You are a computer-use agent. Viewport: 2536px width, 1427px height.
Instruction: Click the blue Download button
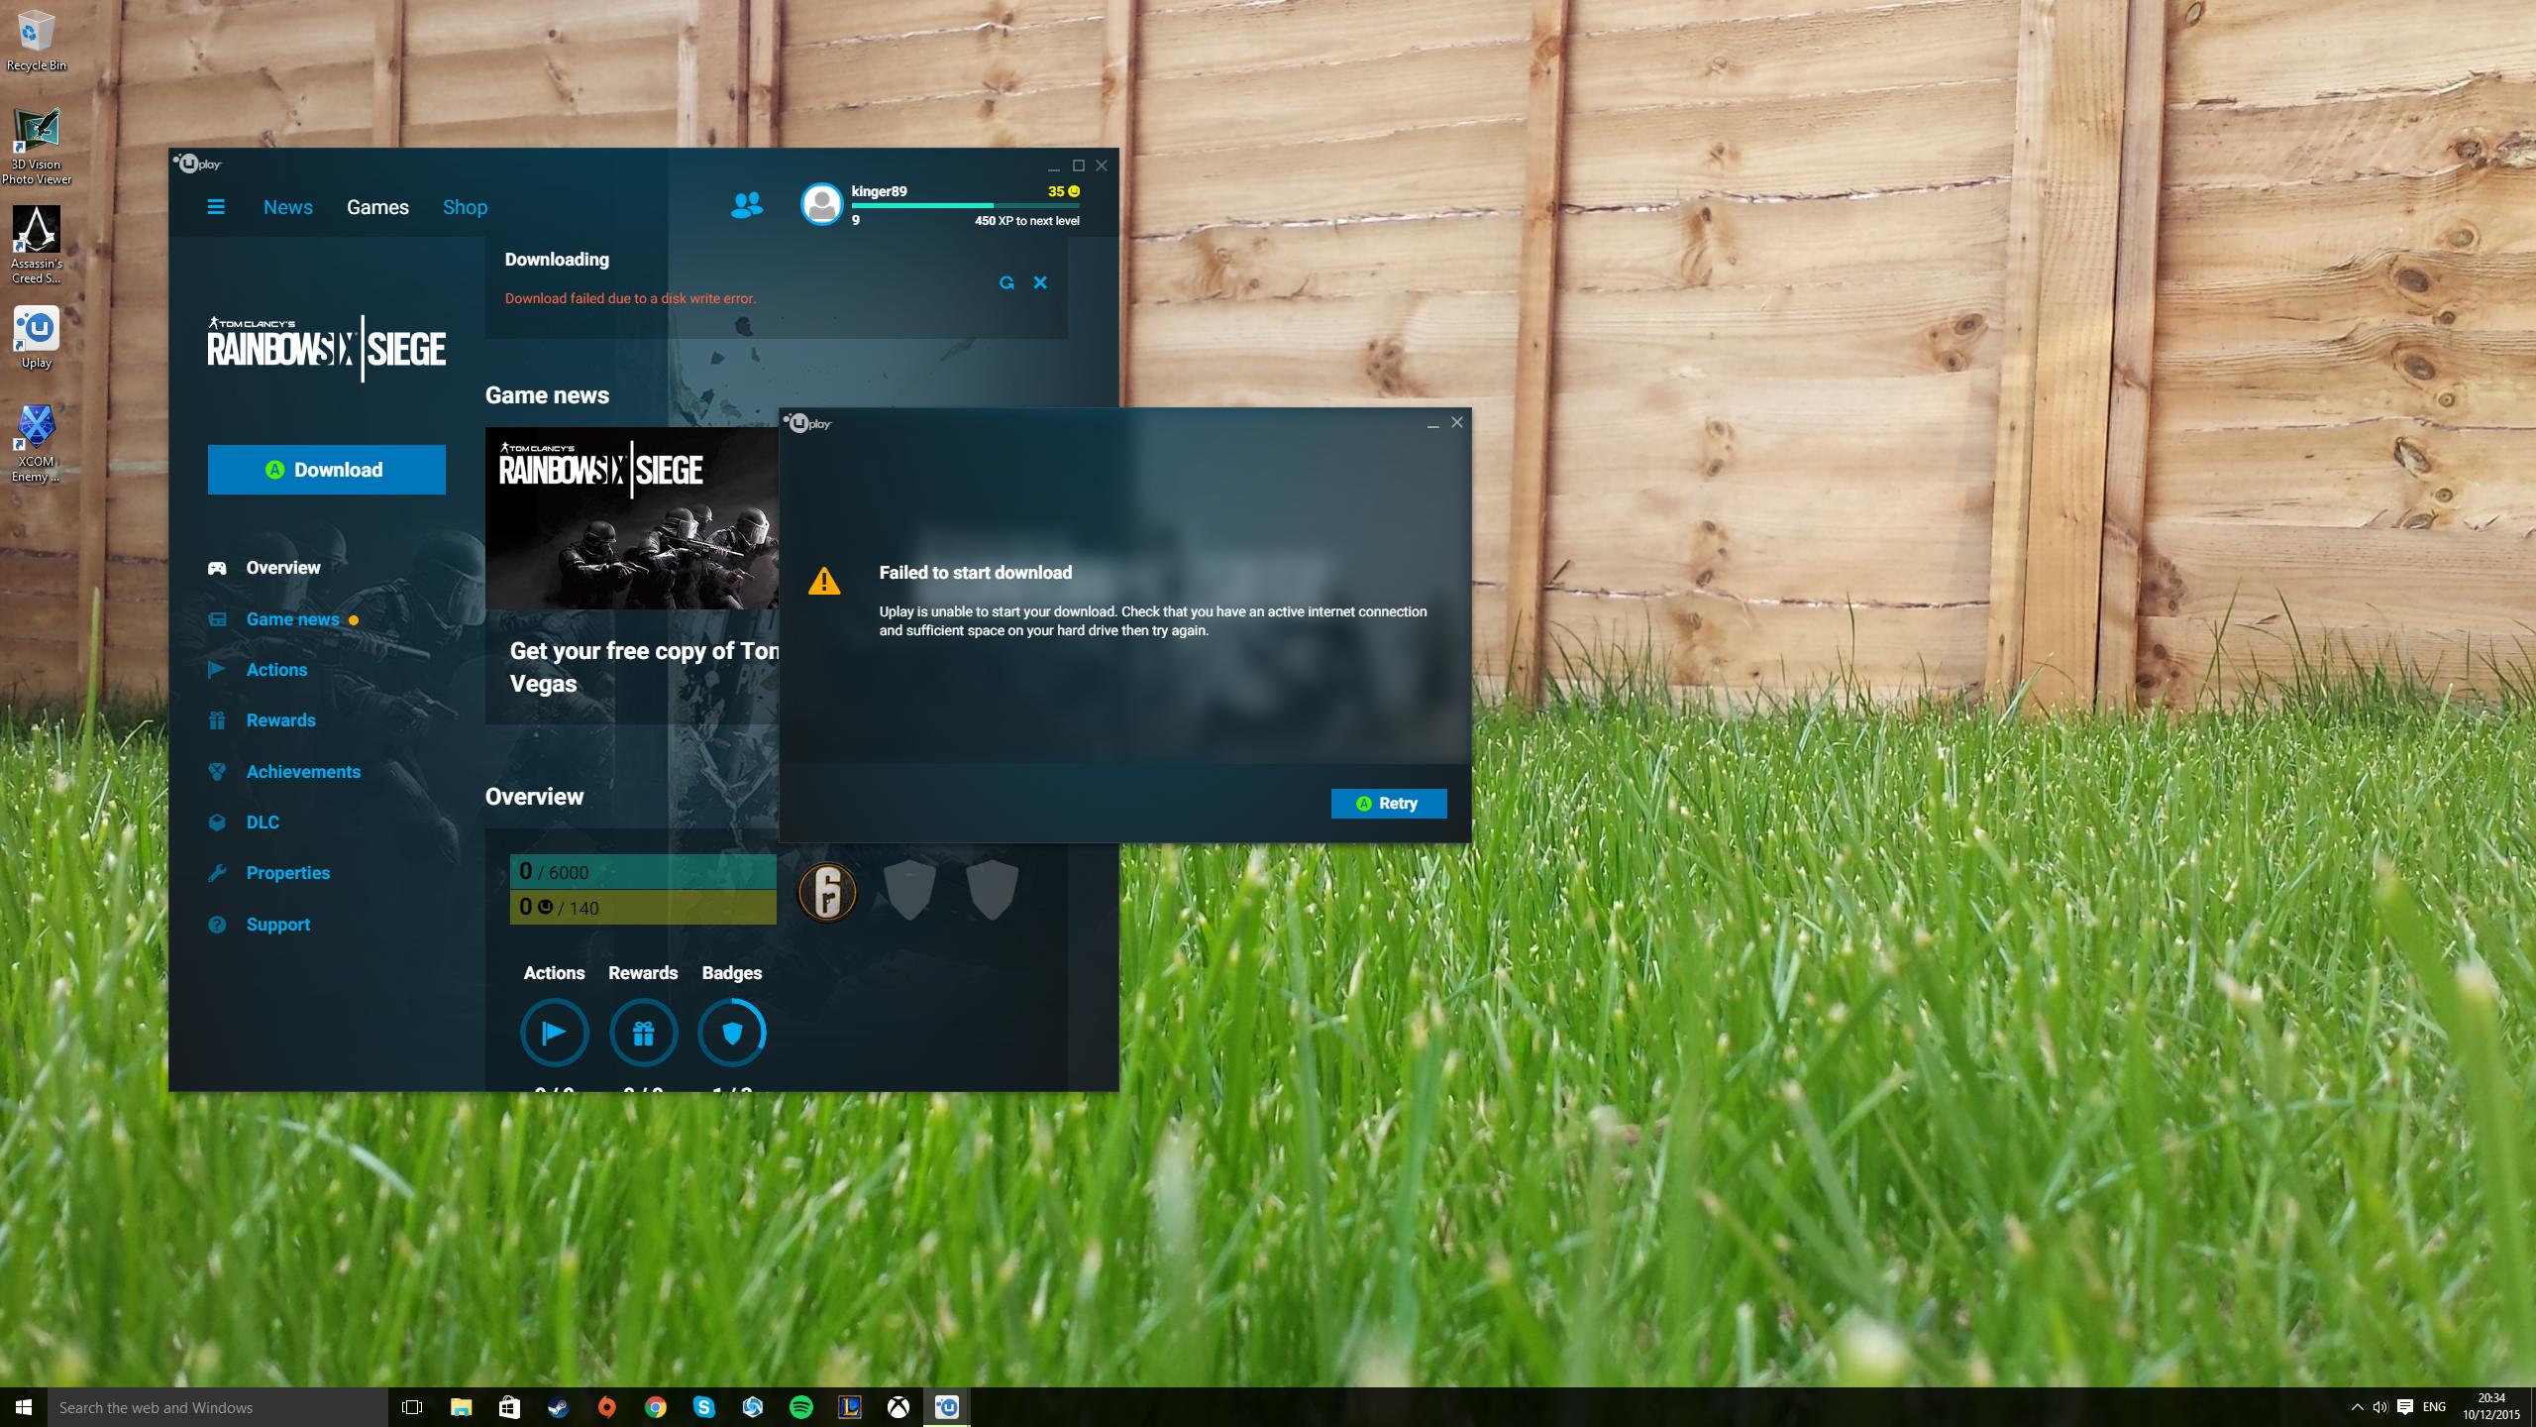coord(327,470)
